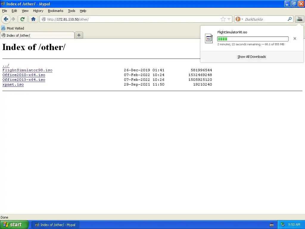Click the site identity globe icon
This screenshot has width=305, height=229.
(x=44, y=19)
